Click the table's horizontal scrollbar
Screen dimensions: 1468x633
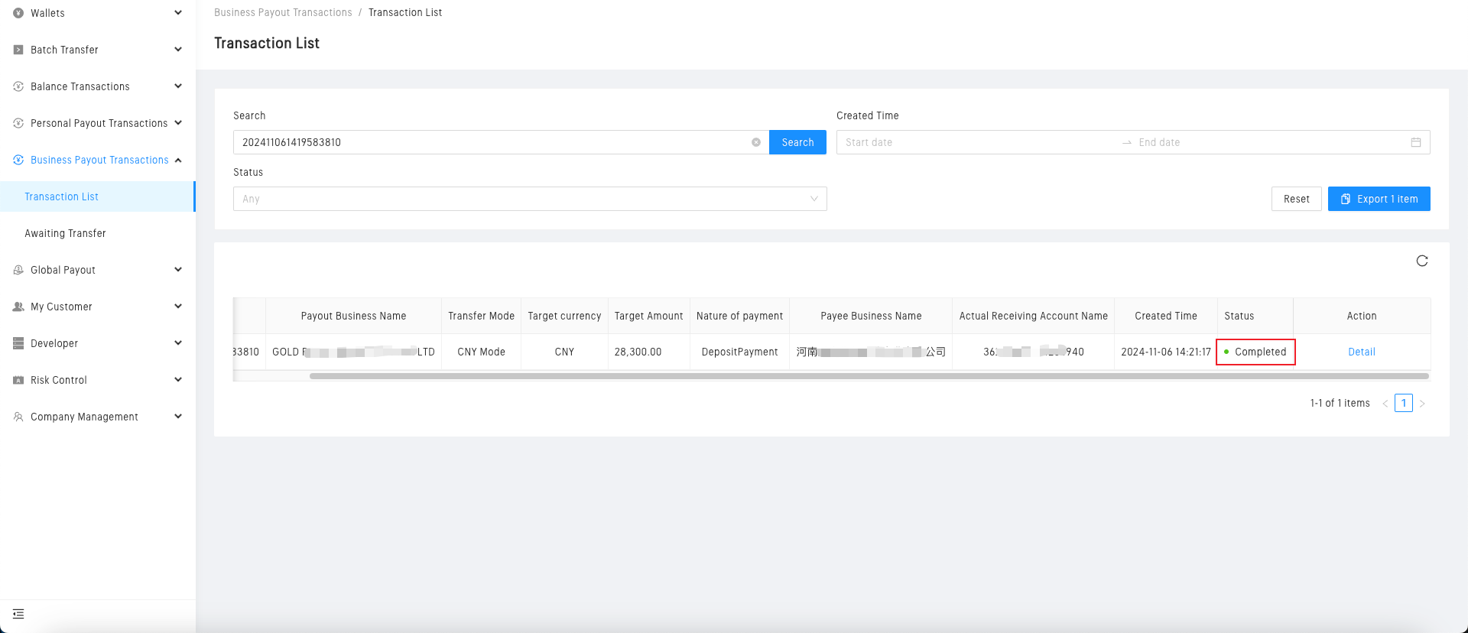point(869,376)
